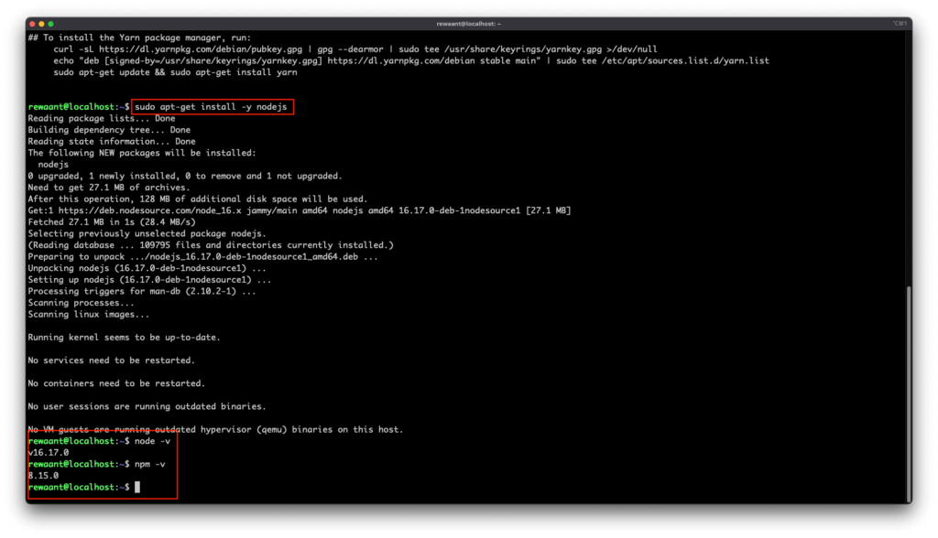Click the window title rewaant@localhost: ~
The image size is (938, 538).
point(468,24)
